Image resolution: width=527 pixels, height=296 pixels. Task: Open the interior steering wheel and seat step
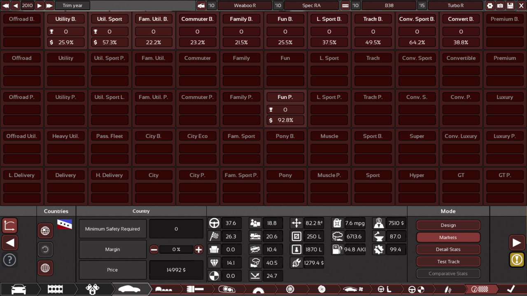coord(385,289)
